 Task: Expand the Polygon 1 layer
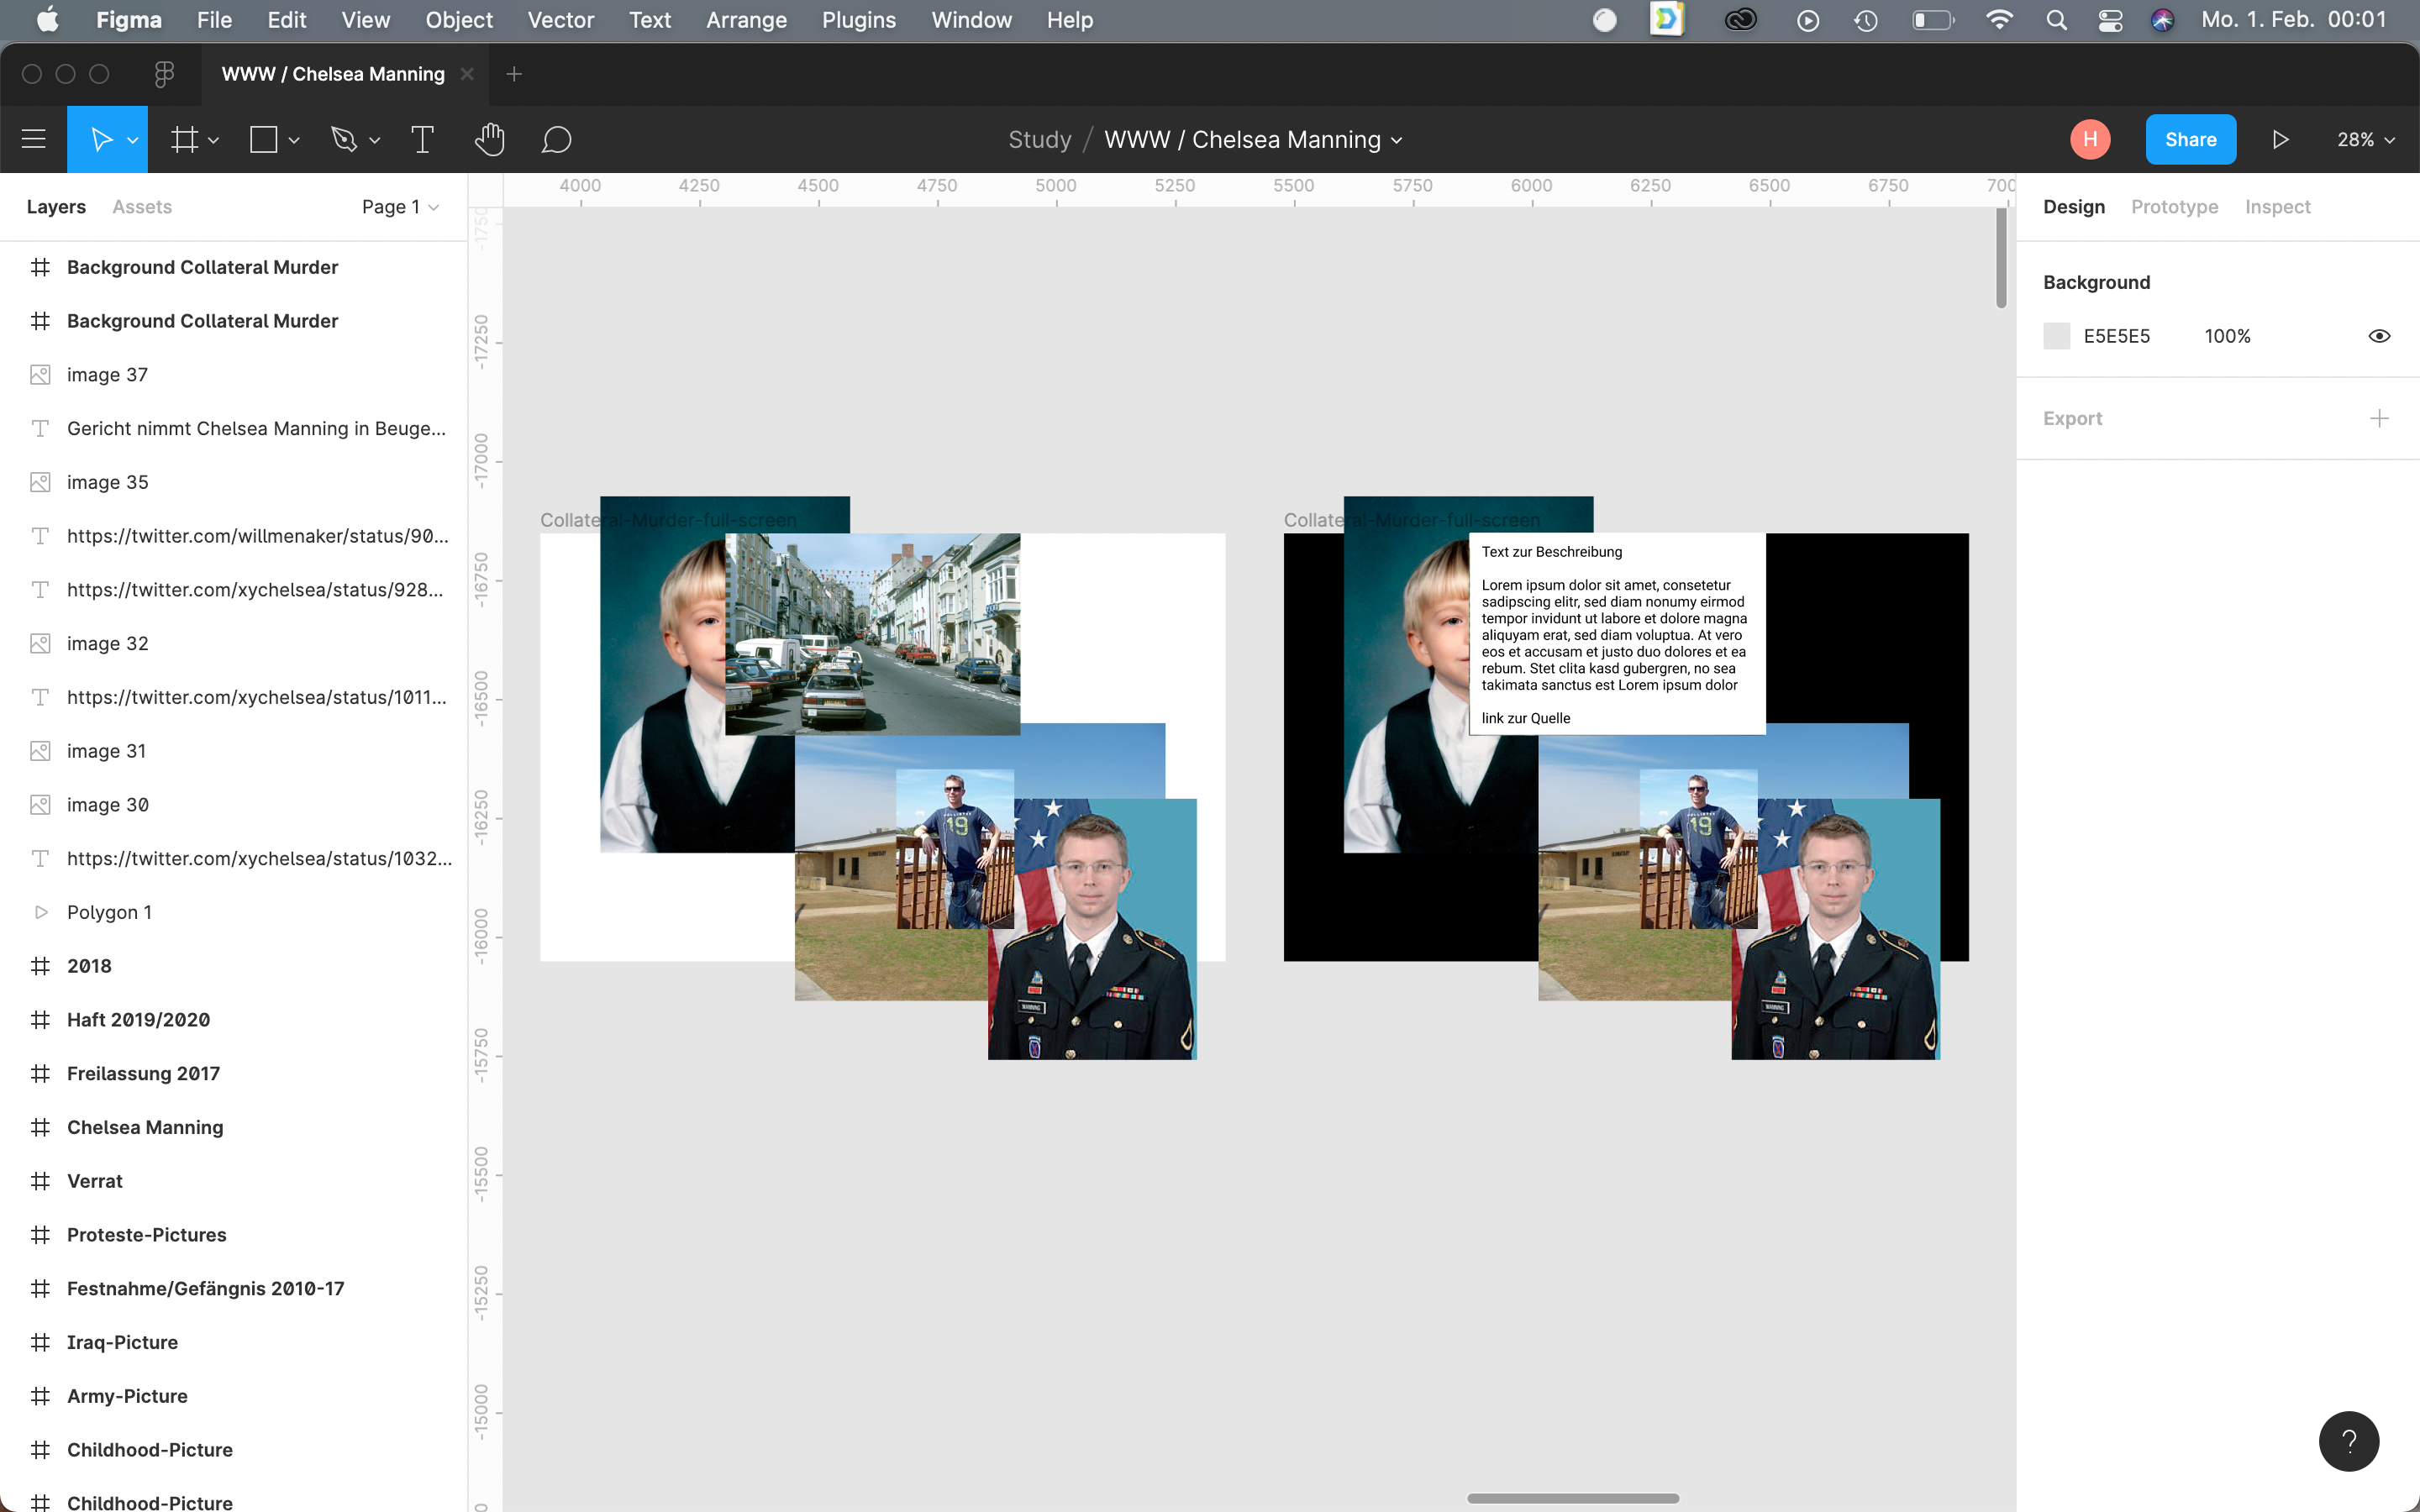[41, 912]
